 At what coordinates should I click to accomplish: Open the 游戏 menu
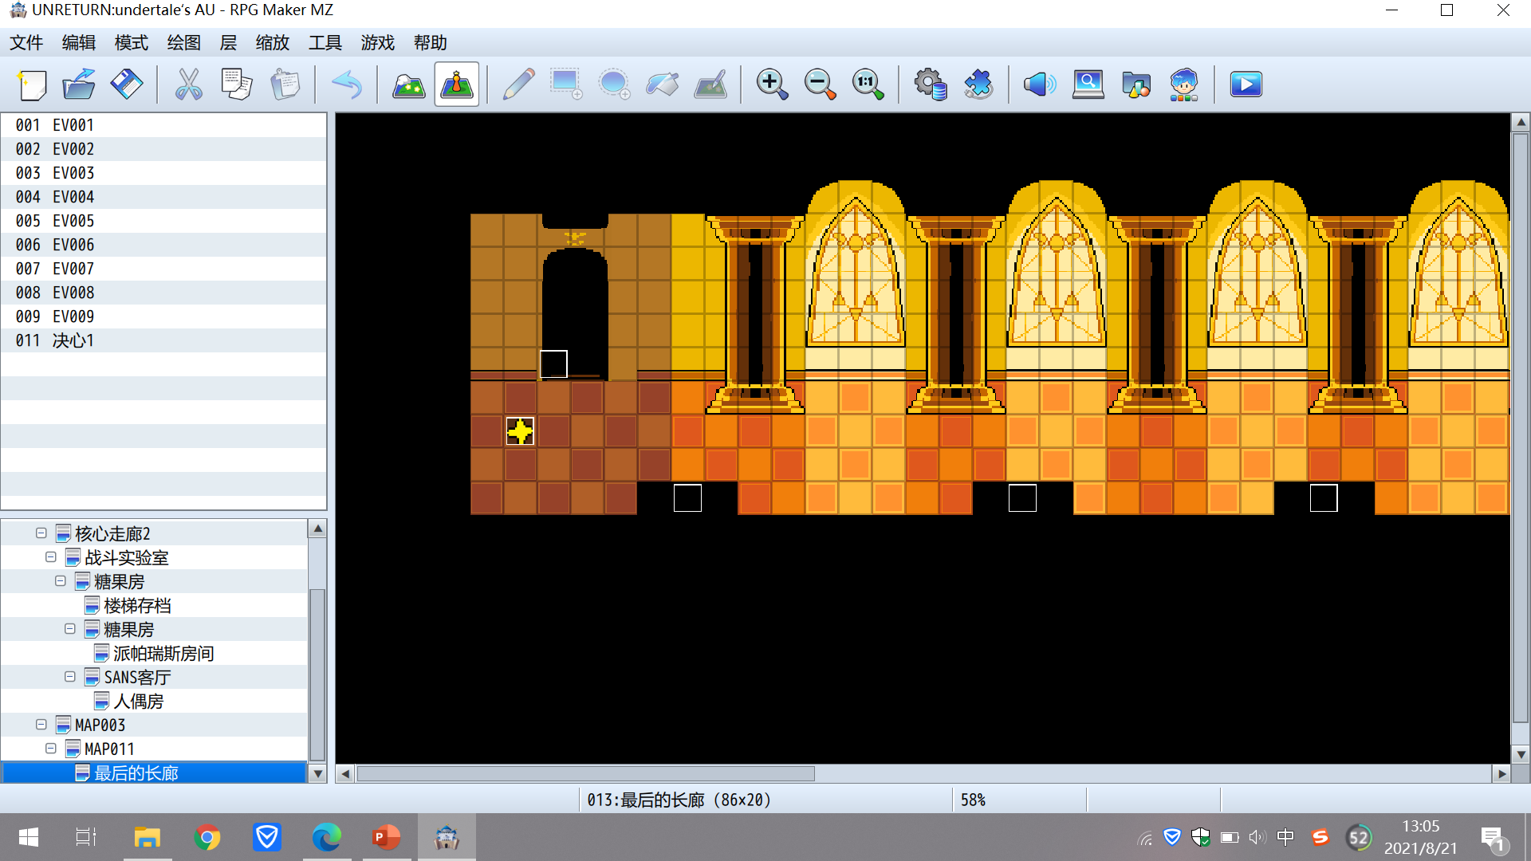(x=378, y=42)
